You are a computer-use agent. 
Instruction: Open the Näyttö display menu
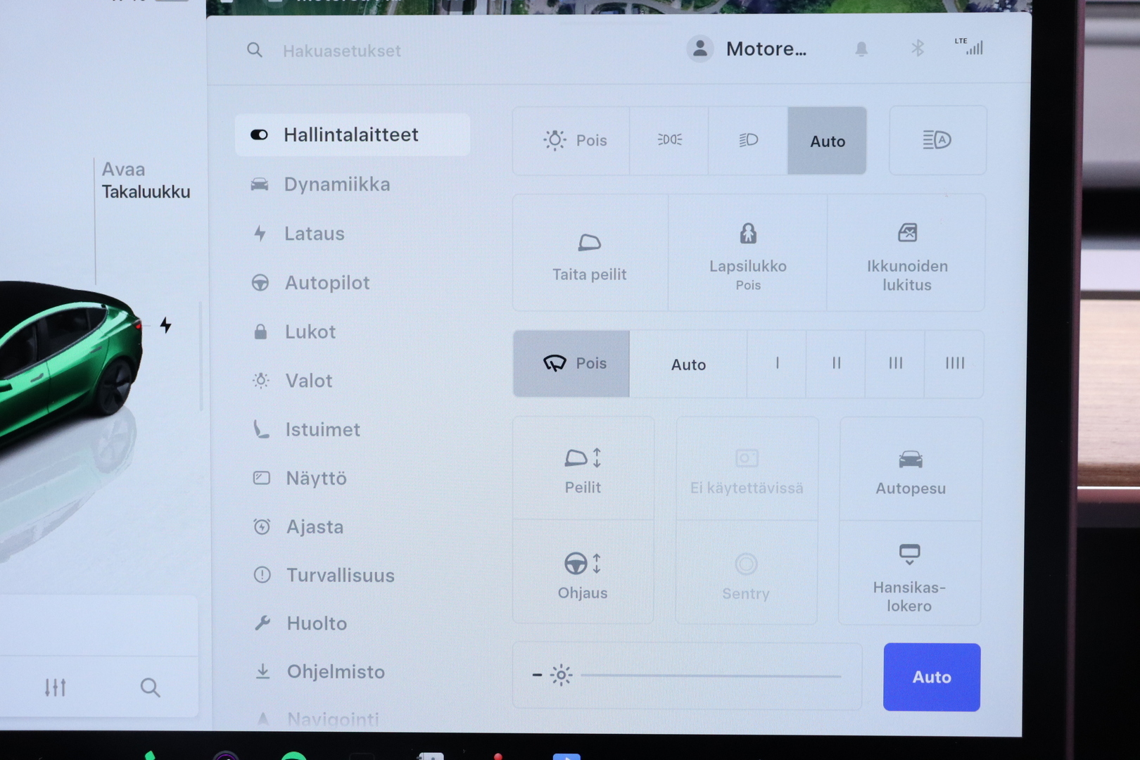[x=316, y=479]
